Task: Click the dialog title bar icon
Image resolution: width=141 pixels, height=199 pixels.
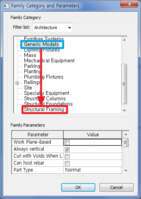Action: point(6,6)
